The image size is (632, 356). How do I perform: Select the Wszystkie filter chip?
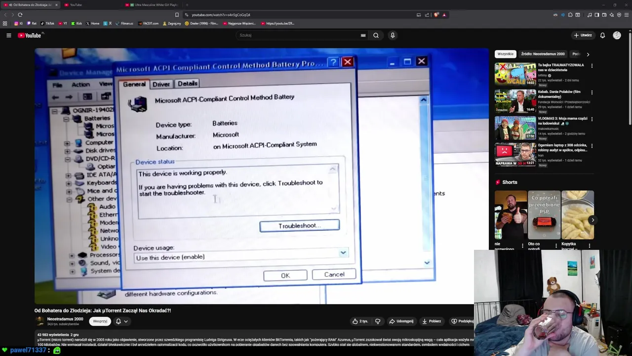(506, 54)
